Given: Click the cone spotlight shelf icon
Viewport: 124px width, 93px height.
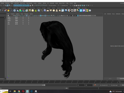Looking at the screenshot, I should (57, 11).
